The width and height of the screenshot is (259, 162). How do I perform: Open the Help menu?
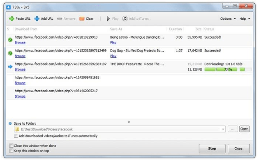coord(245,18)
